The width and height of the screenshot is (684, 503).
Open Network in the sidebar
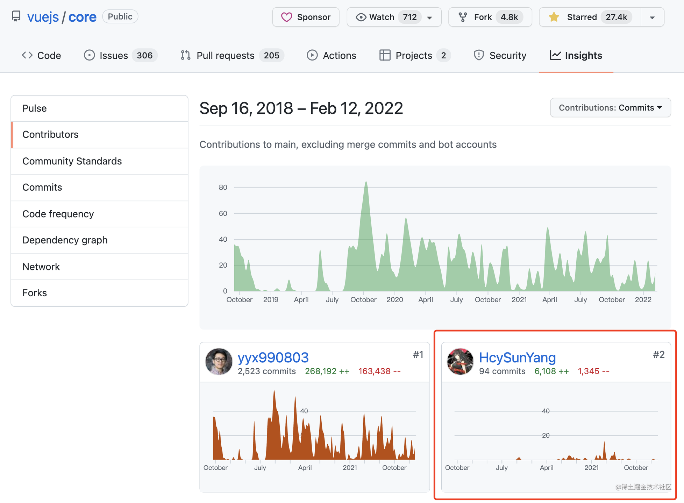pos(100,267)
